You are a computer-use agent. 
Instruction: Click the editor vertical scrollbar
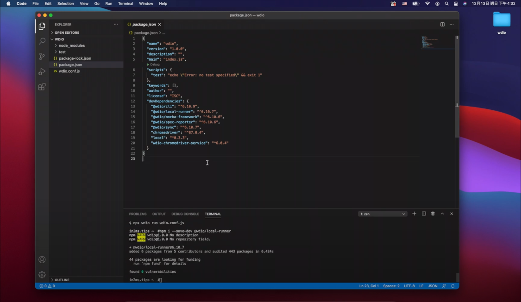tap(457, 86)
